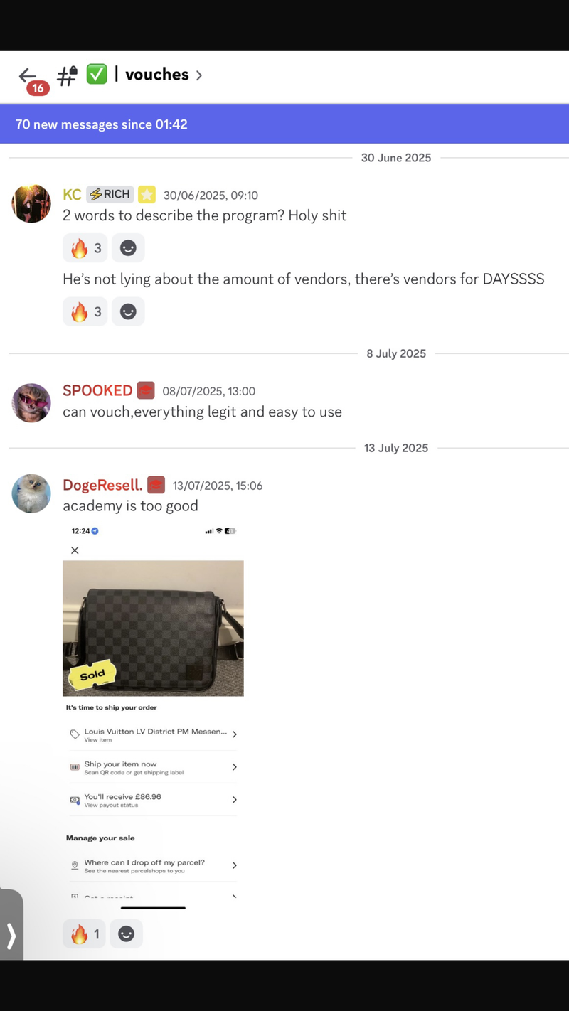The height and width of the screenshot is (1011, 569).
Task: Select the SPOOKED username
Action: click(97, 390)
